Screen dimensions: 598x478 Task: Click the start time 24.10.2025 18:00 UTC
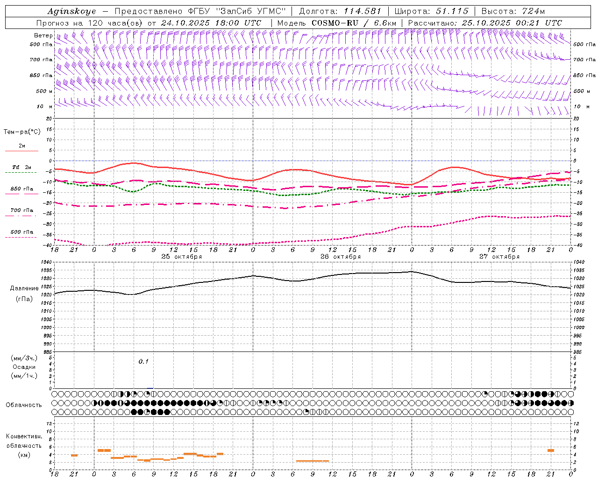211,23
